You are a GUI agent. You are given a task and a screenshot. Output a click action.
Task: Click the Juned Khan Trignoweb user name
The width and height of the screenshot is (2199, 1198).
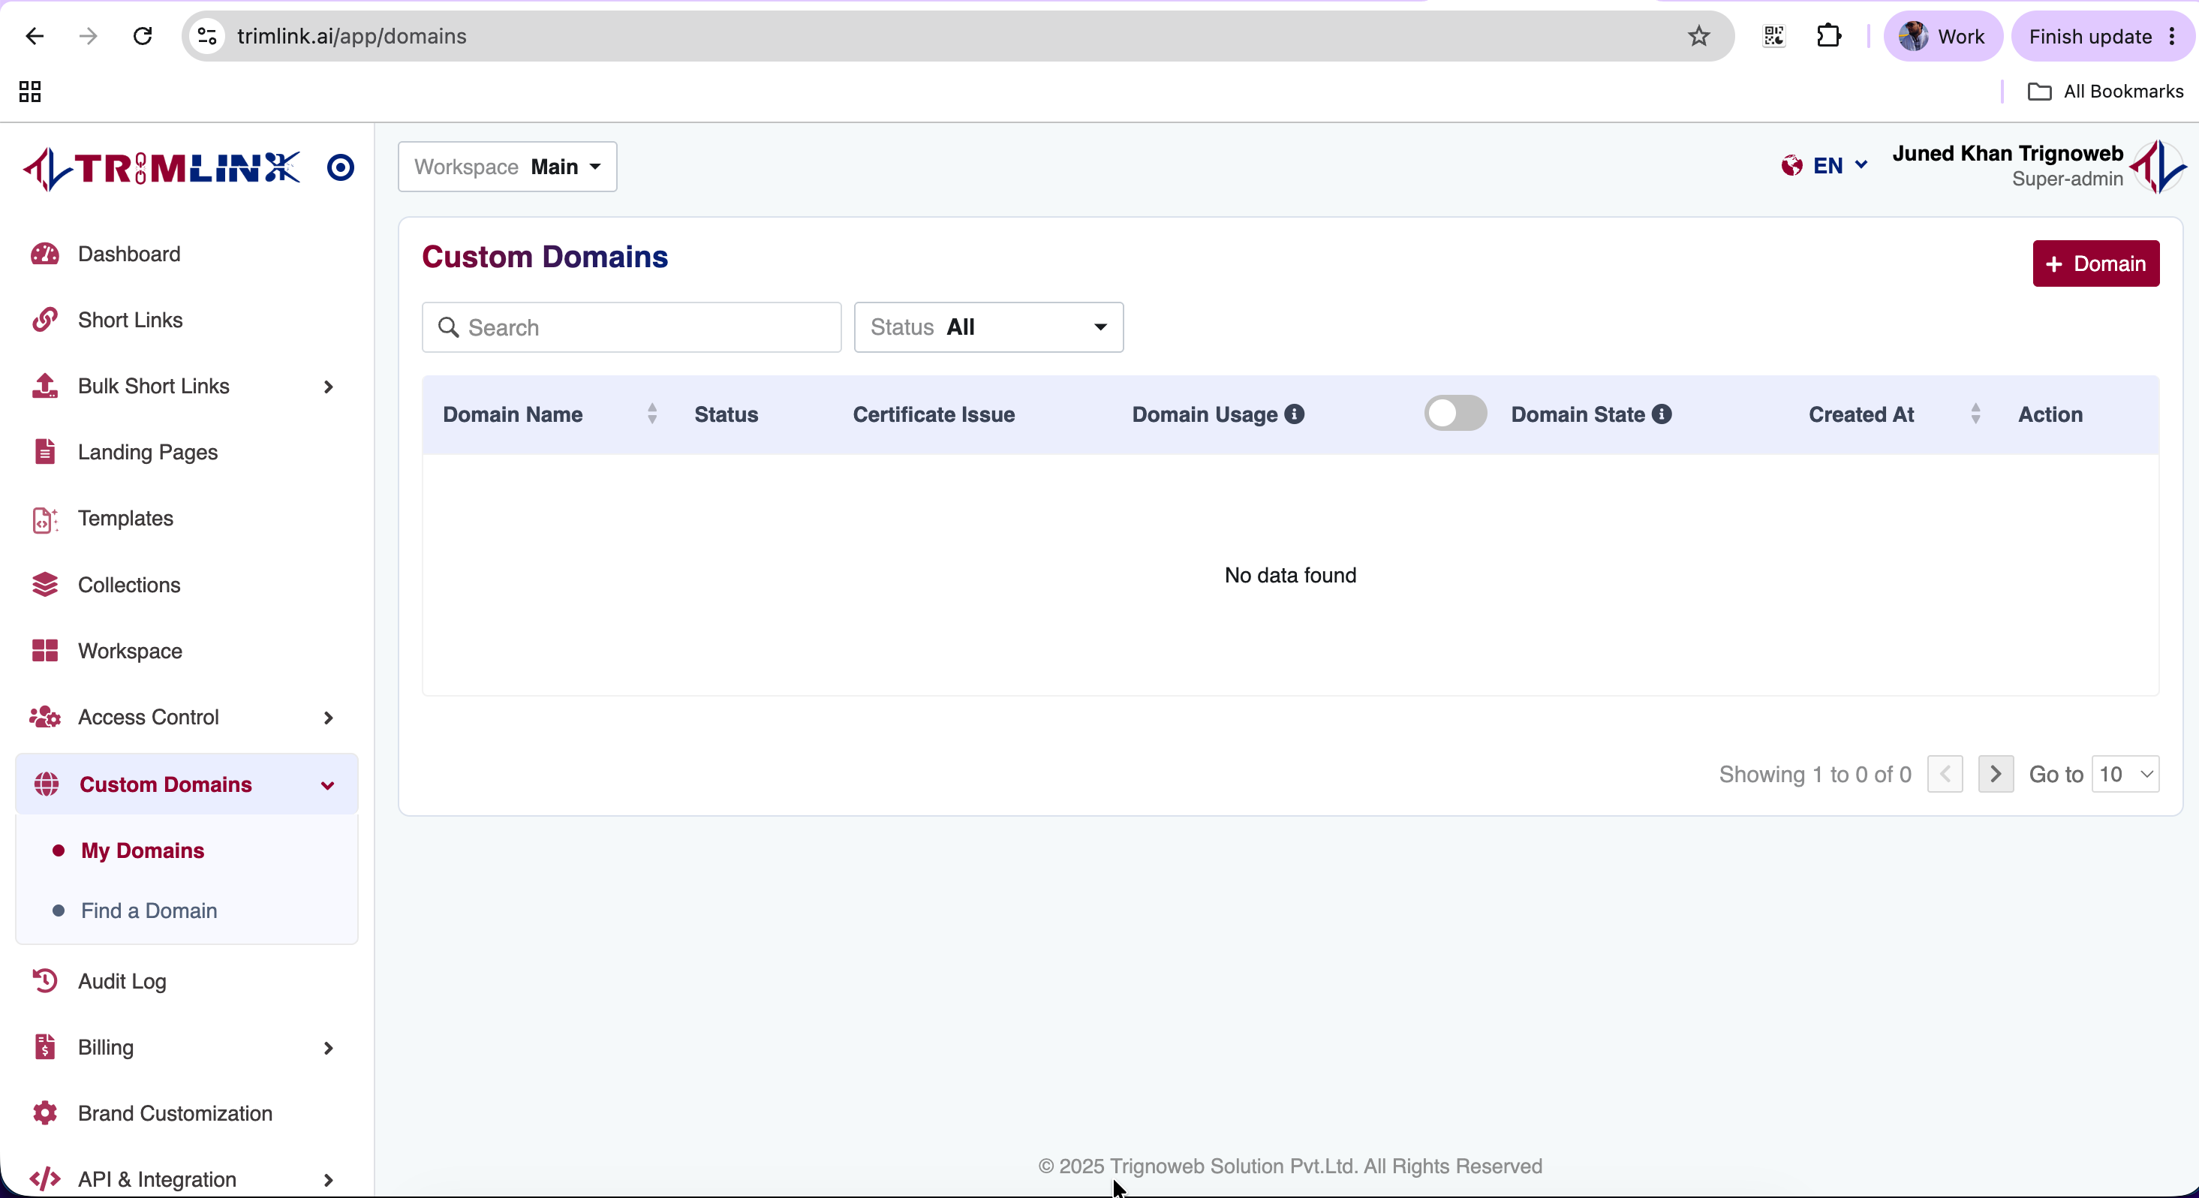(x=2007, y=154)
